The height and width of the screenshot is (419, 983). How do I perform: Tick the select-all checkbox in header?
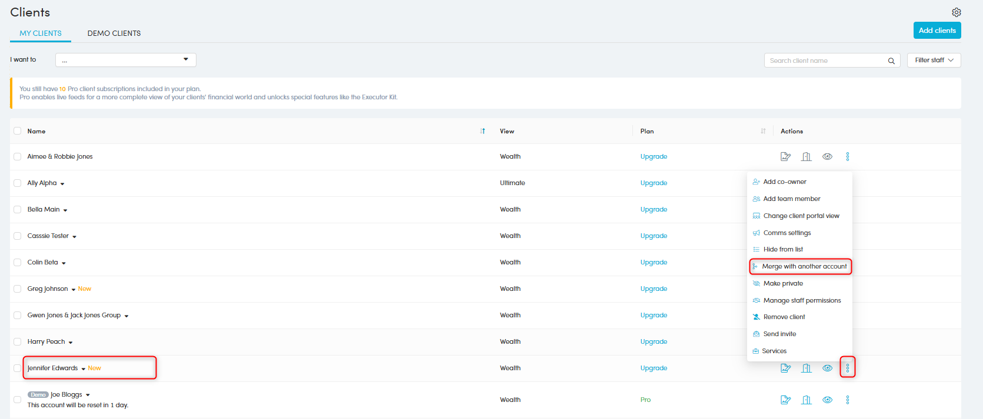18,131
